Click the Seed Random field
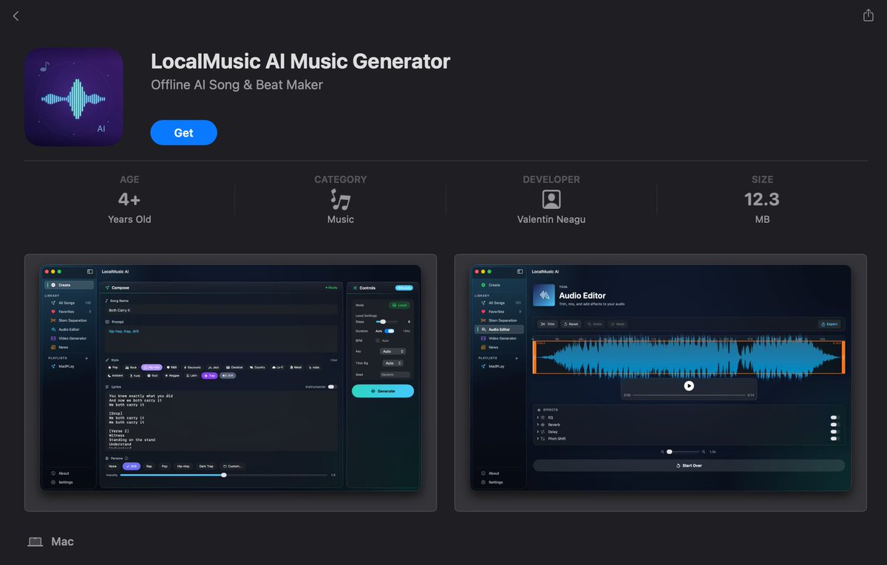The height and width of the screenshot is (565, 887). pyautogui.click(x=393, y=374)
